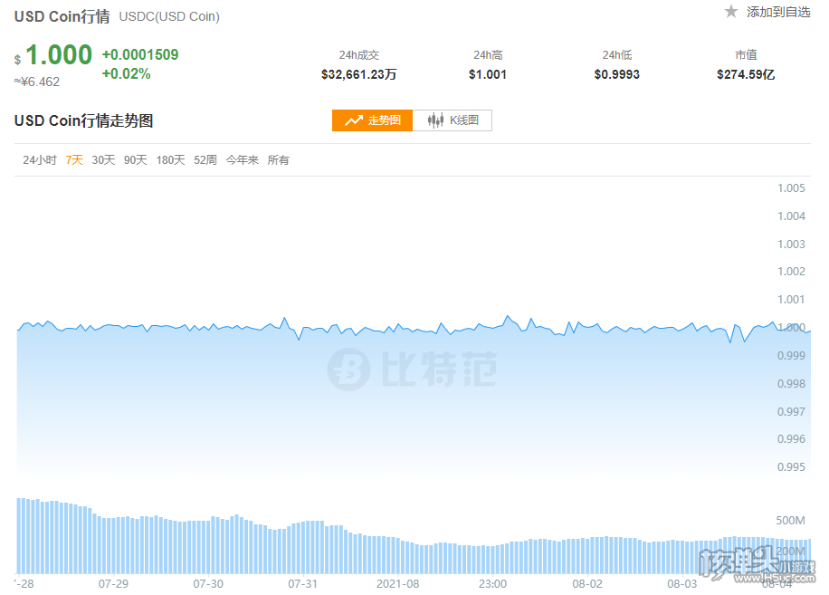Click the 24h成交 volume value $32,661.23万

point(359,74)
